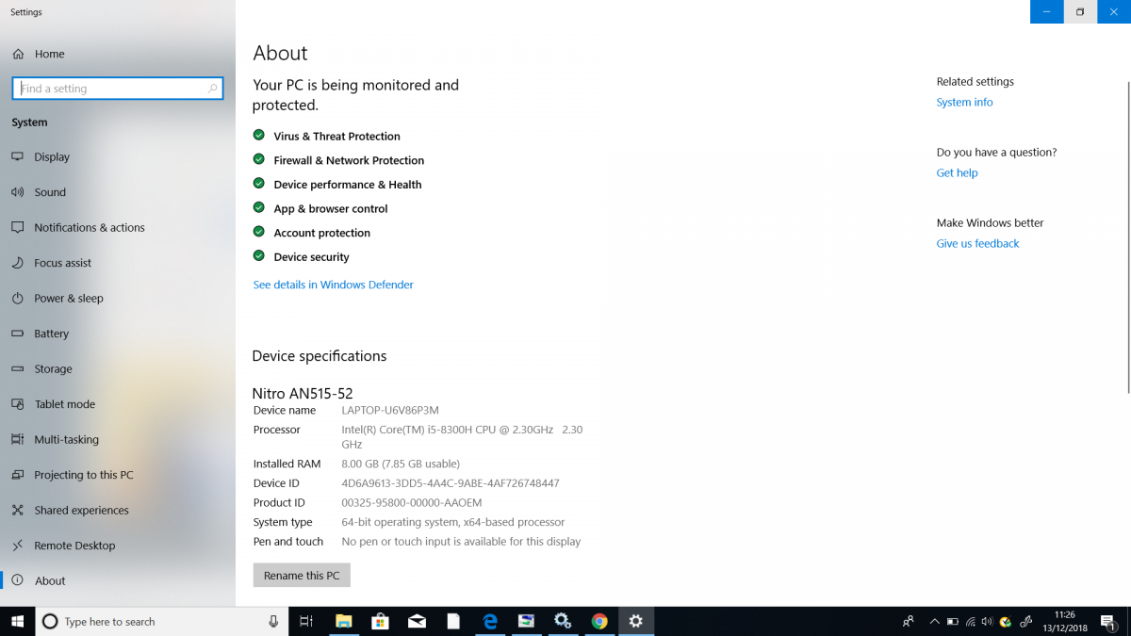Open Task View from the taskbar
The image size is (1131, 636).
click(x=306, y=622)
